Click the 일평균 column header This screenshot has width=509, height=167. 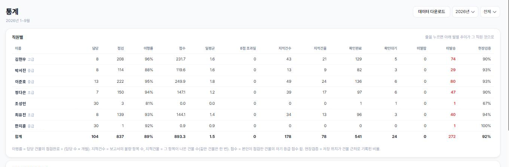(x=210, y=48)
